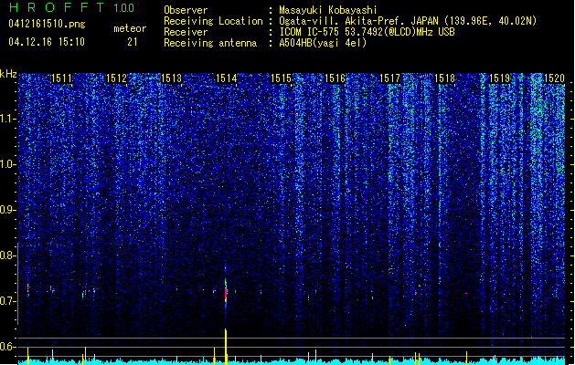Screen dimensions: 575x365
Task: Select the meteor count value 21
Action: click(x=133, y=42)
